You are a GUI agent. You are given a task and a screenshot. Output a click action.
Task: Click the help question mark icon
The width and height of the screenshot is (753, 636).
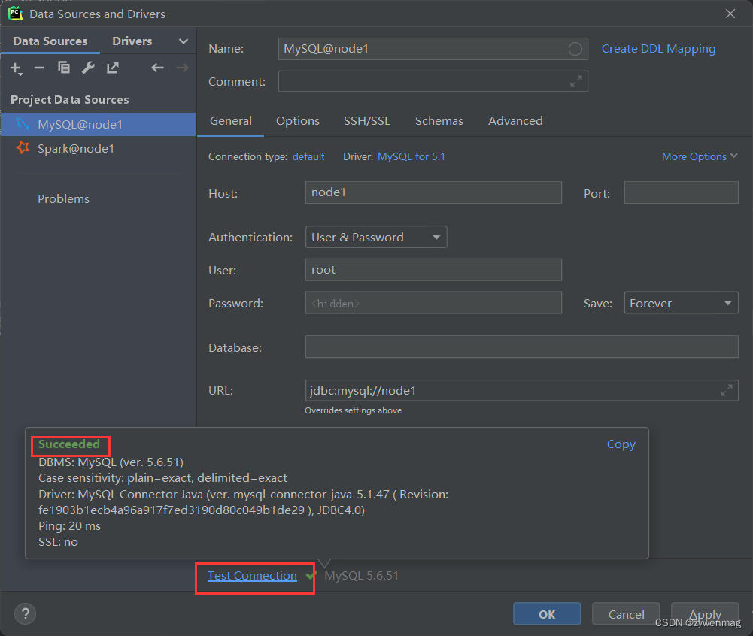(25, 614)
